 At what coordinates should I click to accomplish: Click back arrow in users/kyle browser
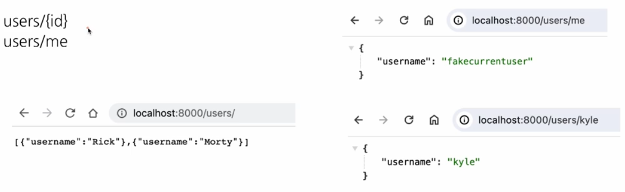359,120
